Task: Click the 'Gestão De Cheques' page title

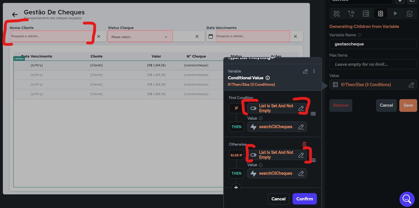Action: click(x=54, y=12)
